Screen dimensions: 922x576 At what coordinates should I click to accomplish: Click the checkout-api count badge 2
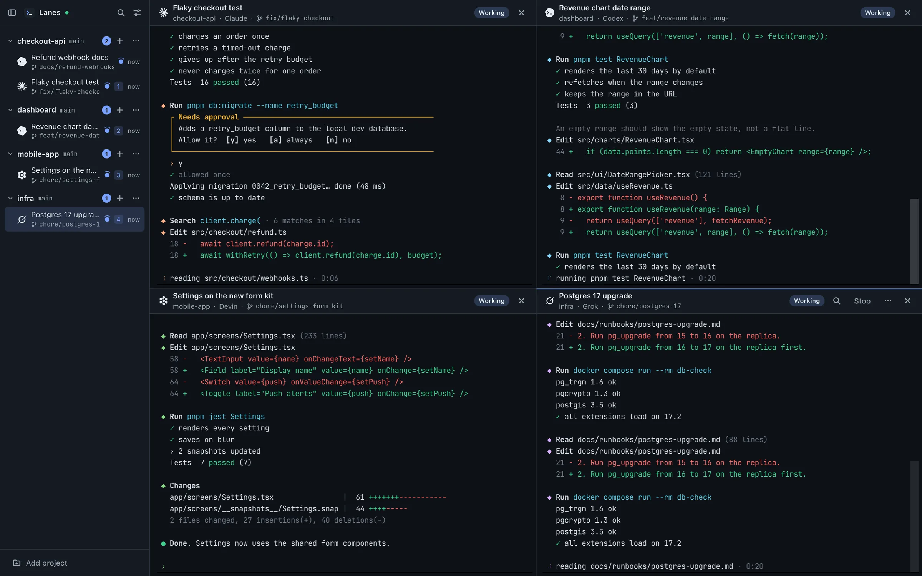tap(106, 41)
